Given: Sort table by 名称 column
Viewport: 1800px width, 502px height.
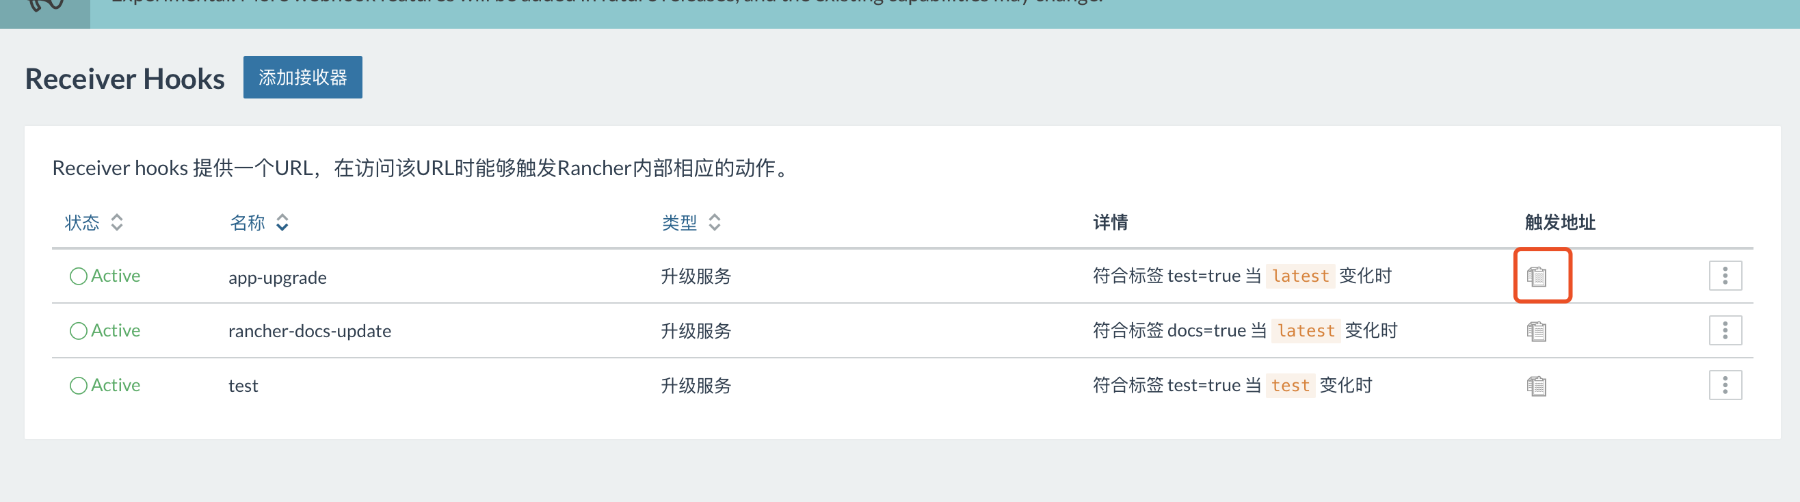Looking at the screenshot, I should 259,222.
